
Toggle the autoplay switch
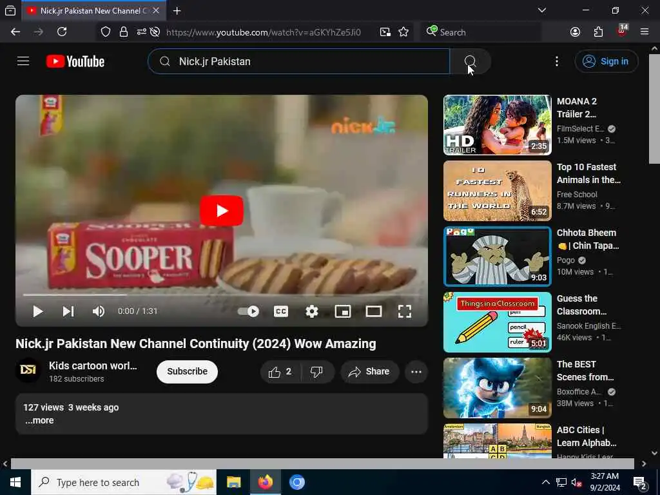coord(248,311)
